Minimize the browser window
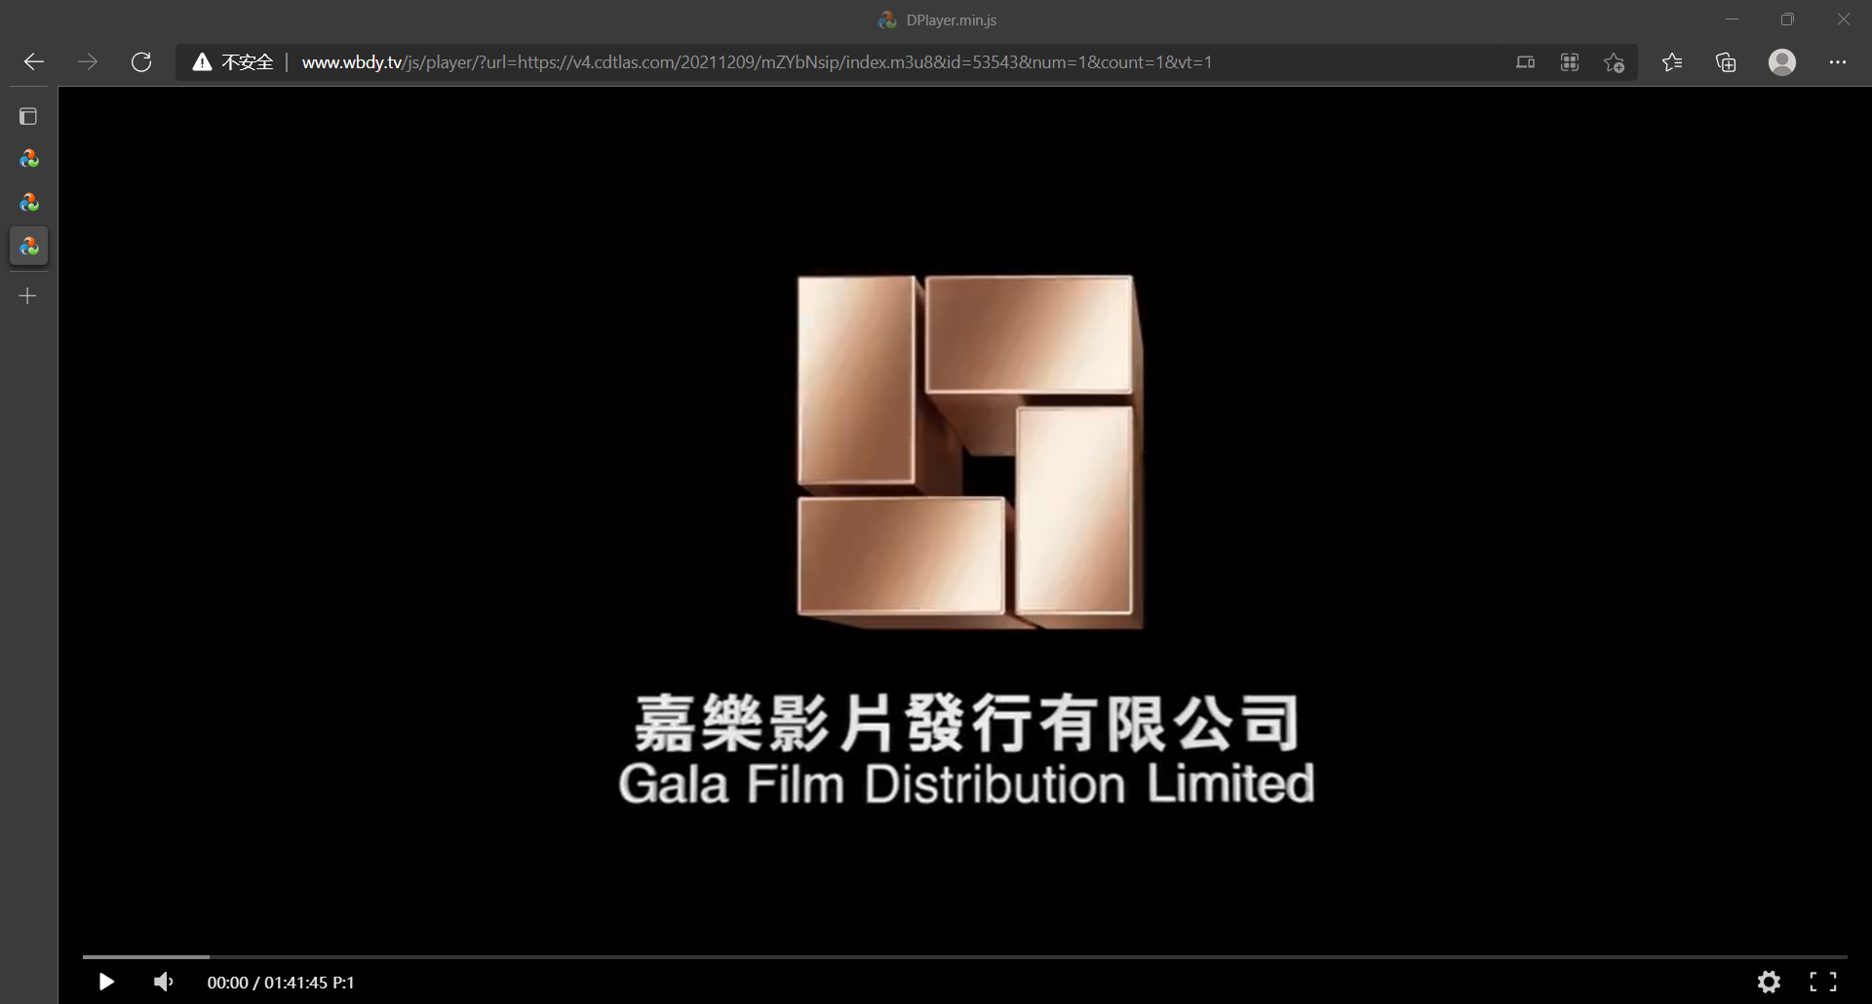 pyautogui.click(x=1733, y=19)
